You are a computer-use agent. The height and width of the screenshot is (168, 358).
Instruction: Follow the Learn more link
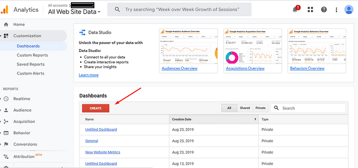coord(88,75)
